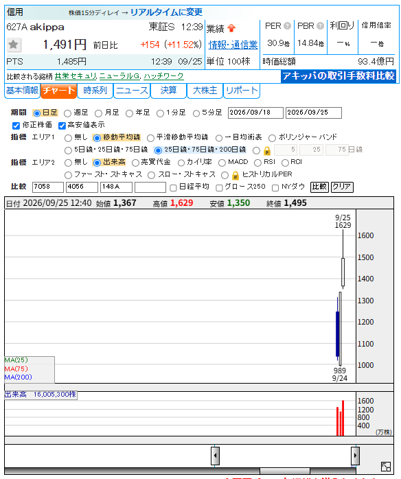Check the グロース250 comparison checkbox
Screen dimensions: 401x479
pyautogui.click(x=219, y=187)
